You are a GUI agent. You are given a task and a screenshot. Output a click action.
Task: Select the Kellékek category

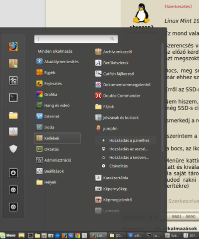click(57, 138)
